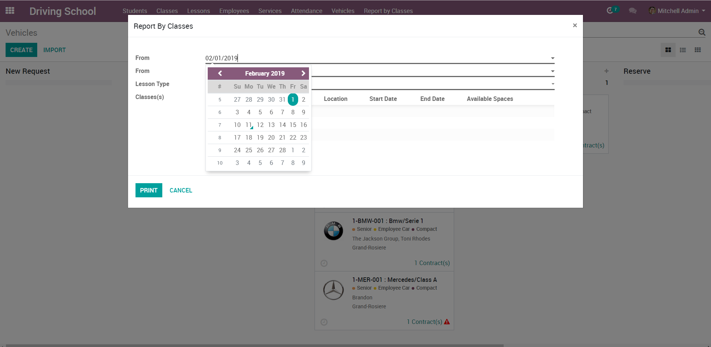Open the Lesson Type dropdown arrow
711x347 pixels.
[x=552, y=84]
